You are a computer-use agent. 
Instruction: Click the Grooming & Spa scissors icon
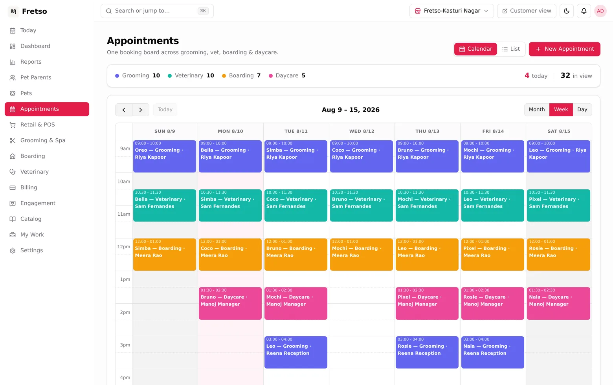click(13, 140)
